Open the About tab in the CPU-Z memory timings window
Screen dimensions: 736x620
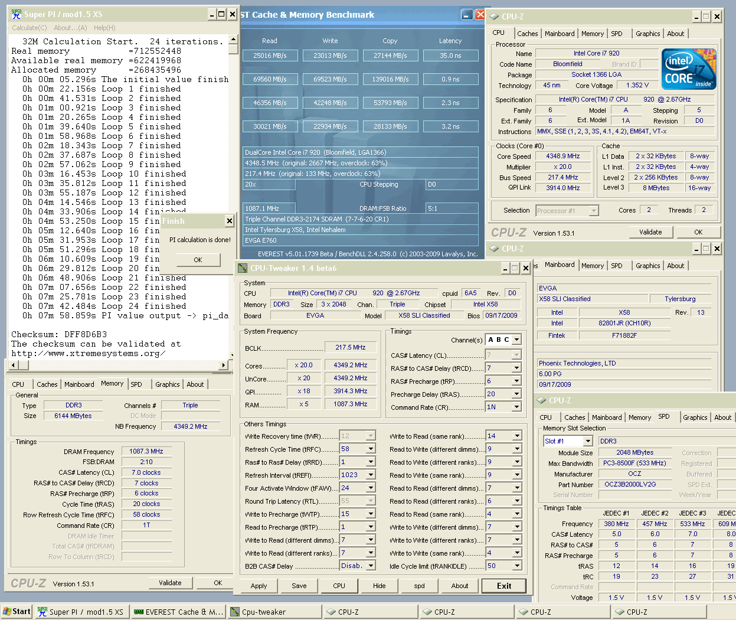[195, 384]
